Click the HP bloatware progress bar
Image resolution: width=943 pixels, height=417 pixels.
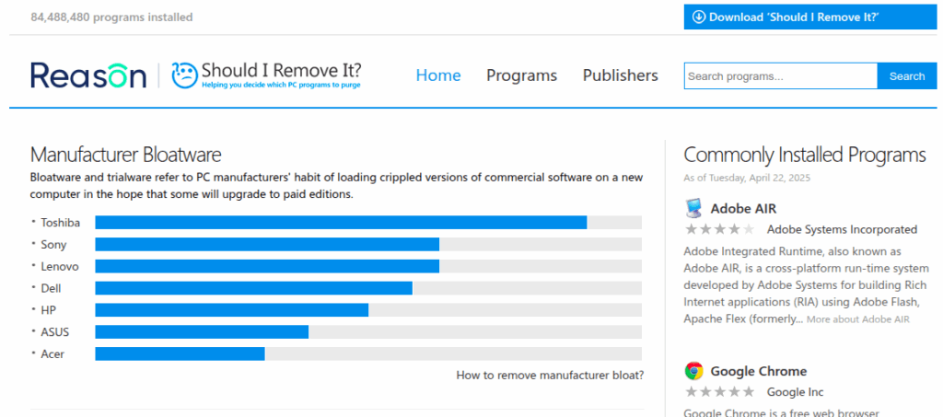click(x=368, y=310)
